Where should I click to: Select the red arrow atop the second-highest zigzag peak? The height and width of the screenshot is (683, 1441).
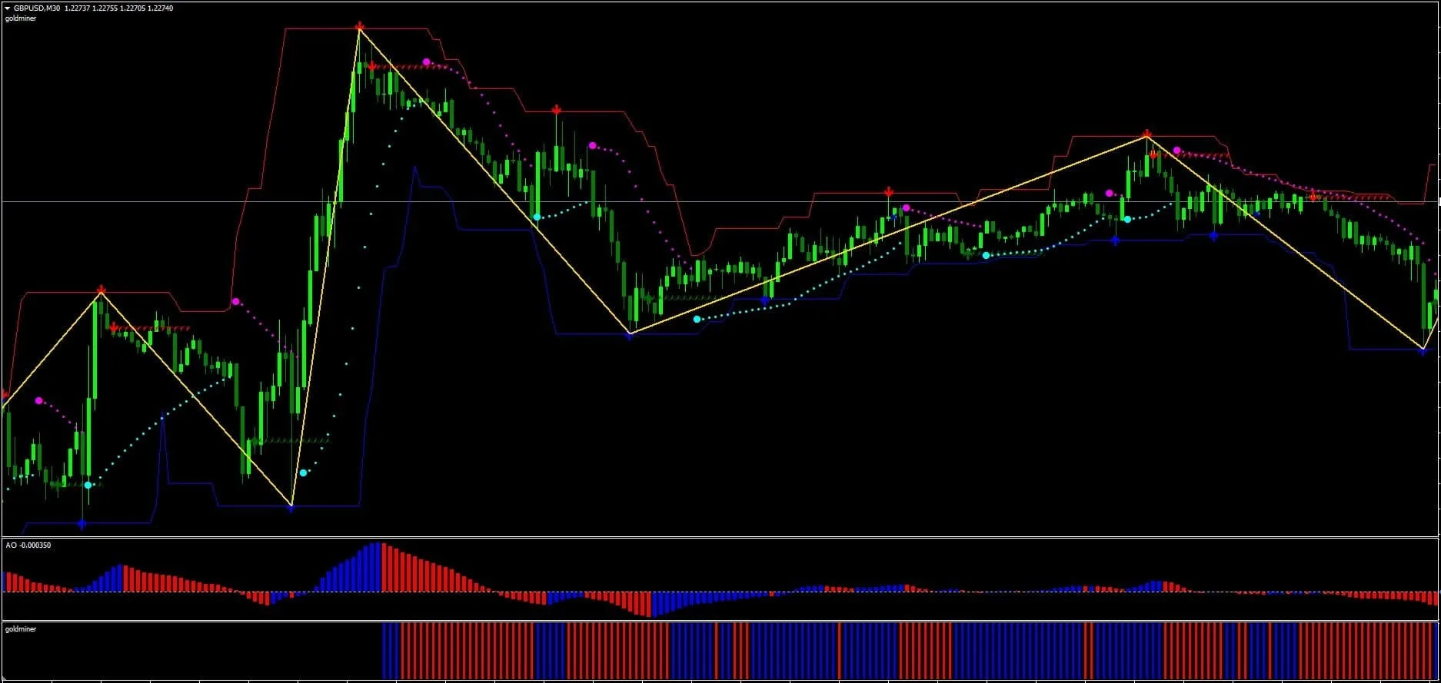coord(1146,134)
